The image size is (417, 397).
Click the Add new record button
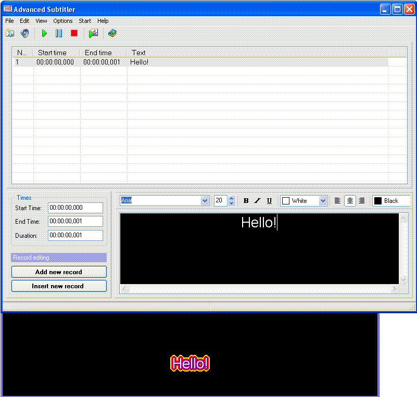[x=59, y=272]
